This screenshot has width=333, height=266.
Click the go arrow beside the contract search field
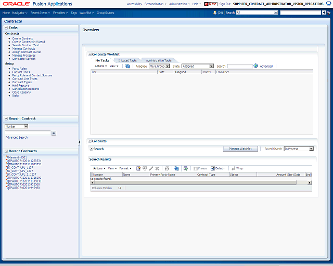tap(54, 133)
